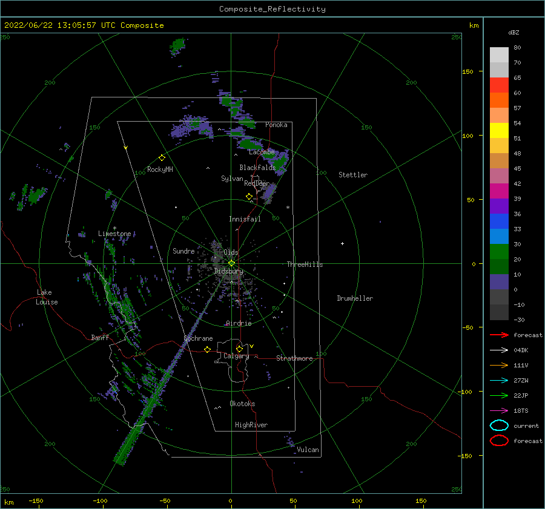Screen dimensions: 545x509
Task: Click the Olds label near radar center
Action: tap(231, 252)
